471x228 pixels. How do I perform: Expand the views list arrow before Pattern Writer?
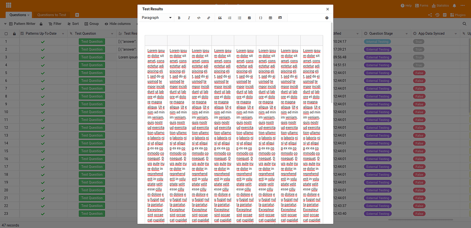(5, 24)
